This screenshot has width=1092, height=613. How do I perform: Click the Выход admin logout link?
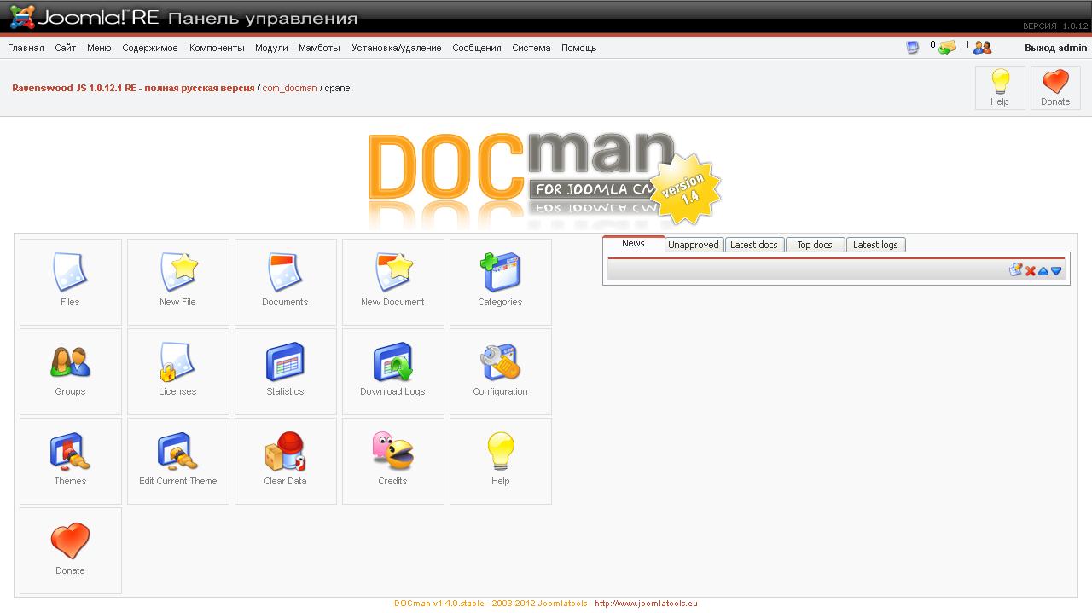[x=1056, y=48]
